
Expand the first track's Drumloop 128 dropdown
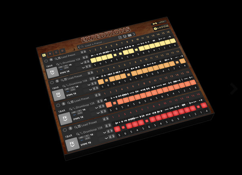click(82, 63)
